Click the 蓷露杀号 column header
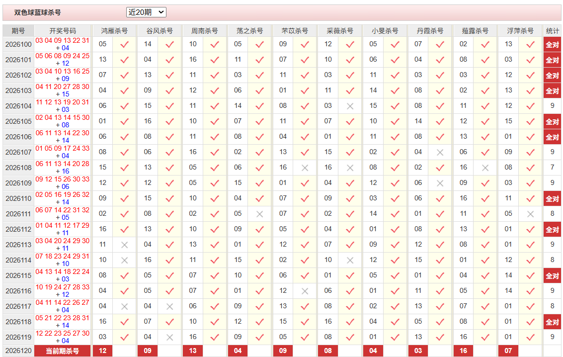563x357 pixels. point(475,31)
